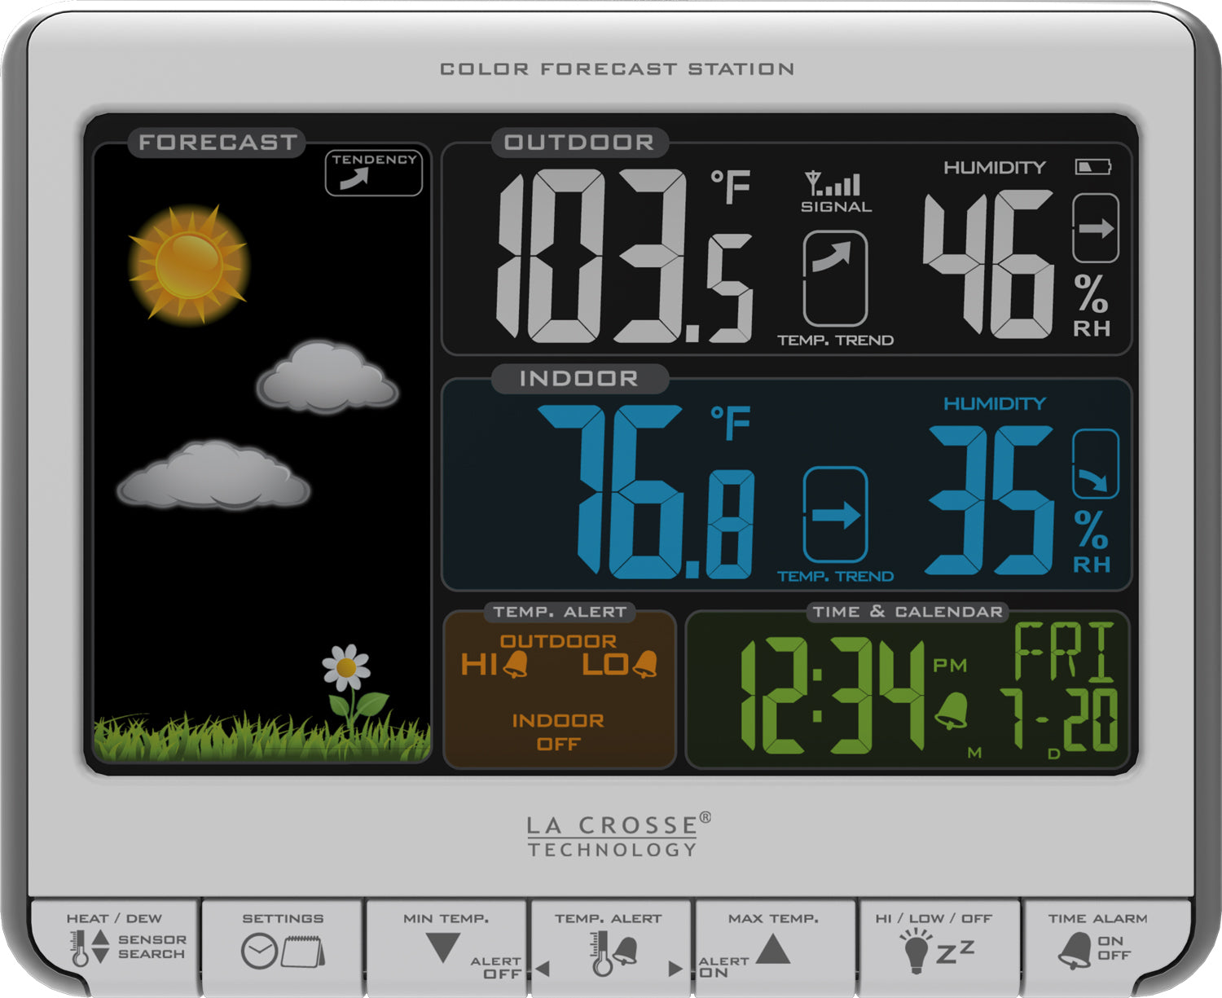Click the FRI 7-20 calendar date display
1222x998 pixels.
(1063, 687)
